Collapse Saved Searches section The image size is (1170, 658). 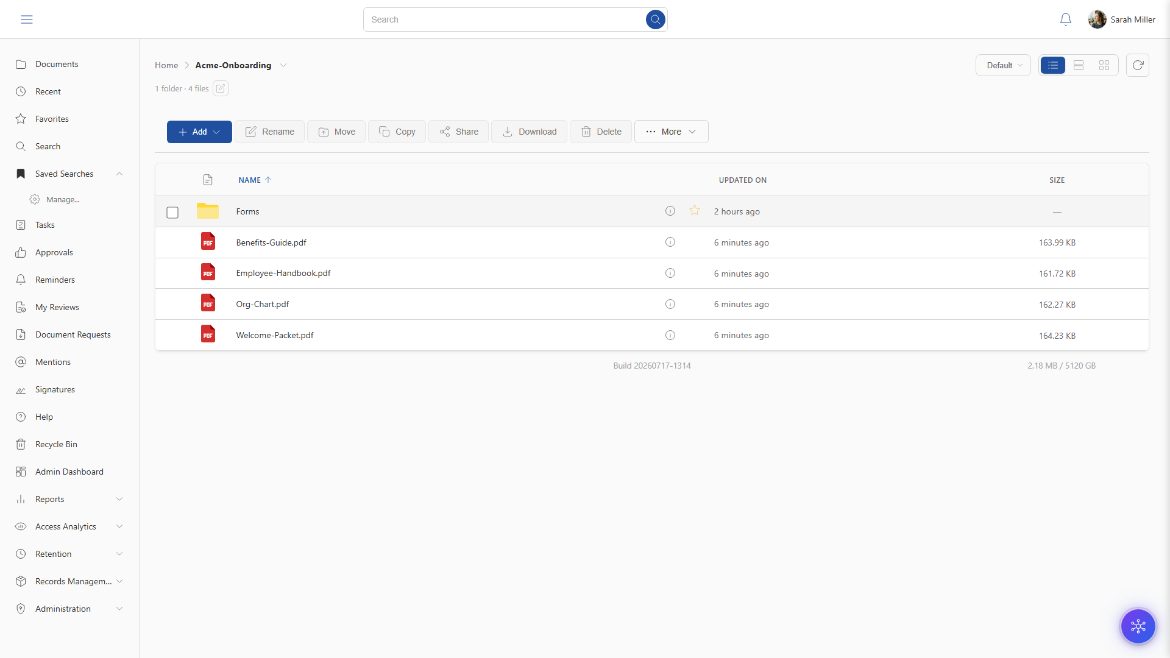[x=119, y=174]
